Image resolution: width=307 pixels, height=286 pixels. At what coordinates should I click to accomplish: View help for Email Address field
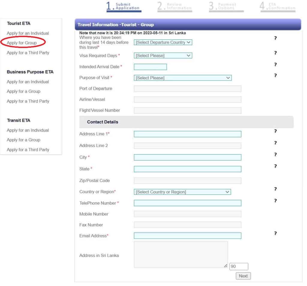point(275,234)
